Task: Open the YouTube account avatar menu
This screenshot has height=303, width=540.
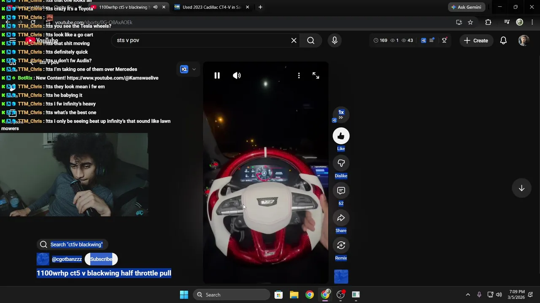Action: 524,40
